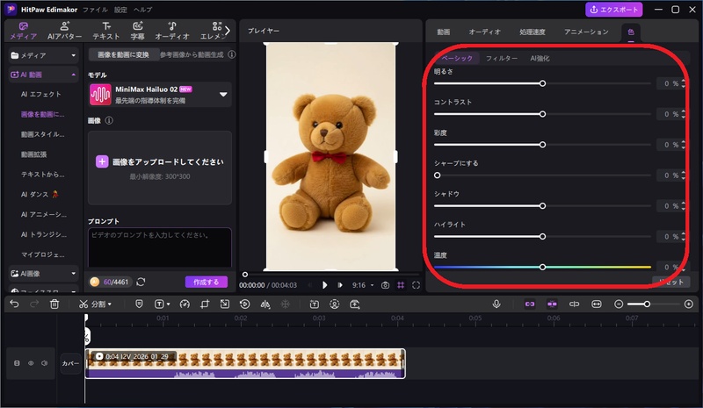Viewport: 703px width, 408px height.
Task: Click the plus upload image button
Action: tap(102, 161)
